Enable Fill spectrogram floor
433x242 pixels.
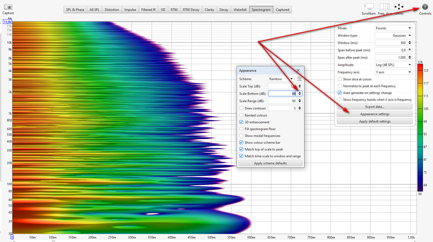click(241, 129)
